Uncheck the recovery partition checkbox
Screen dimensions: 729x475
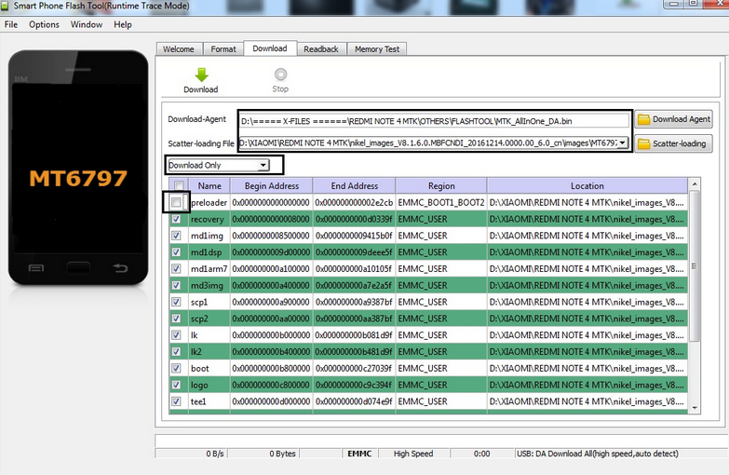[176, 219]
